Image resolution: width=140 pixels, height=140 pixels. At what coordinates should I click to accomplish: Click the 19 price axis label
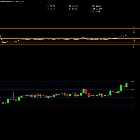tap(133, 81)
